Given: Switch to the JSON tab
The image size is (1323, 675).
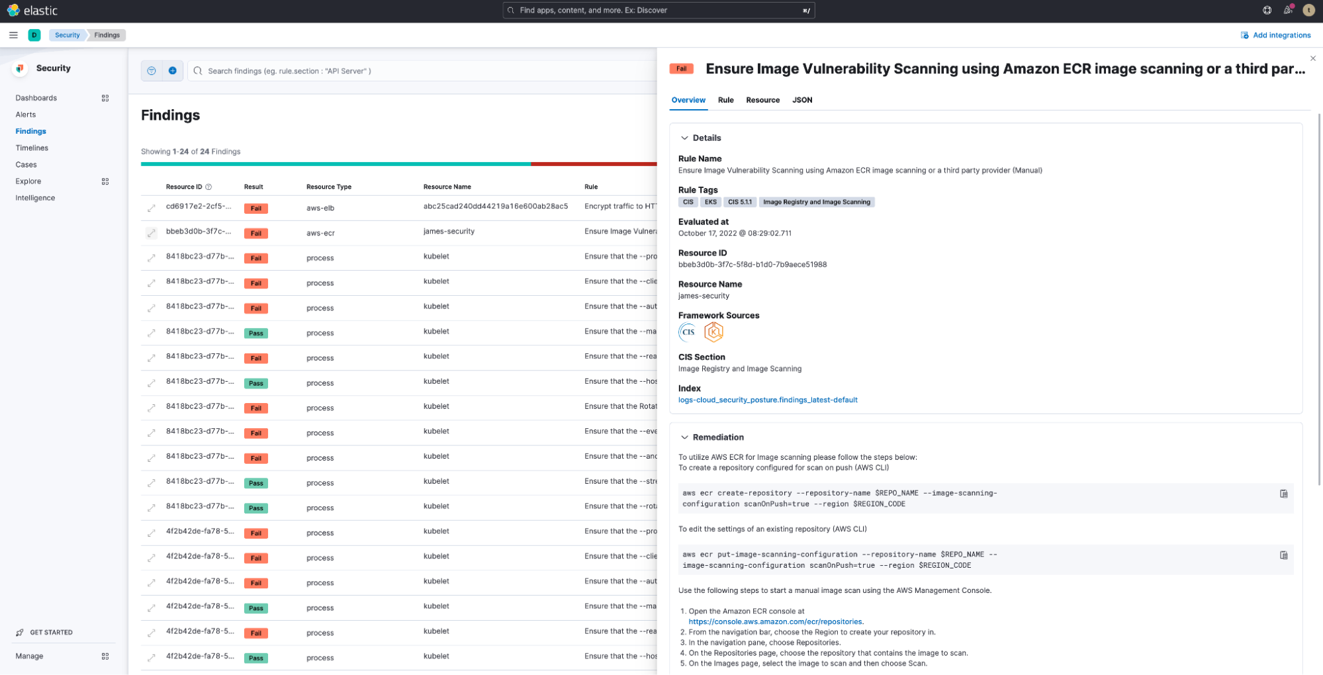Looking at the screenshot, I should 802,101.
